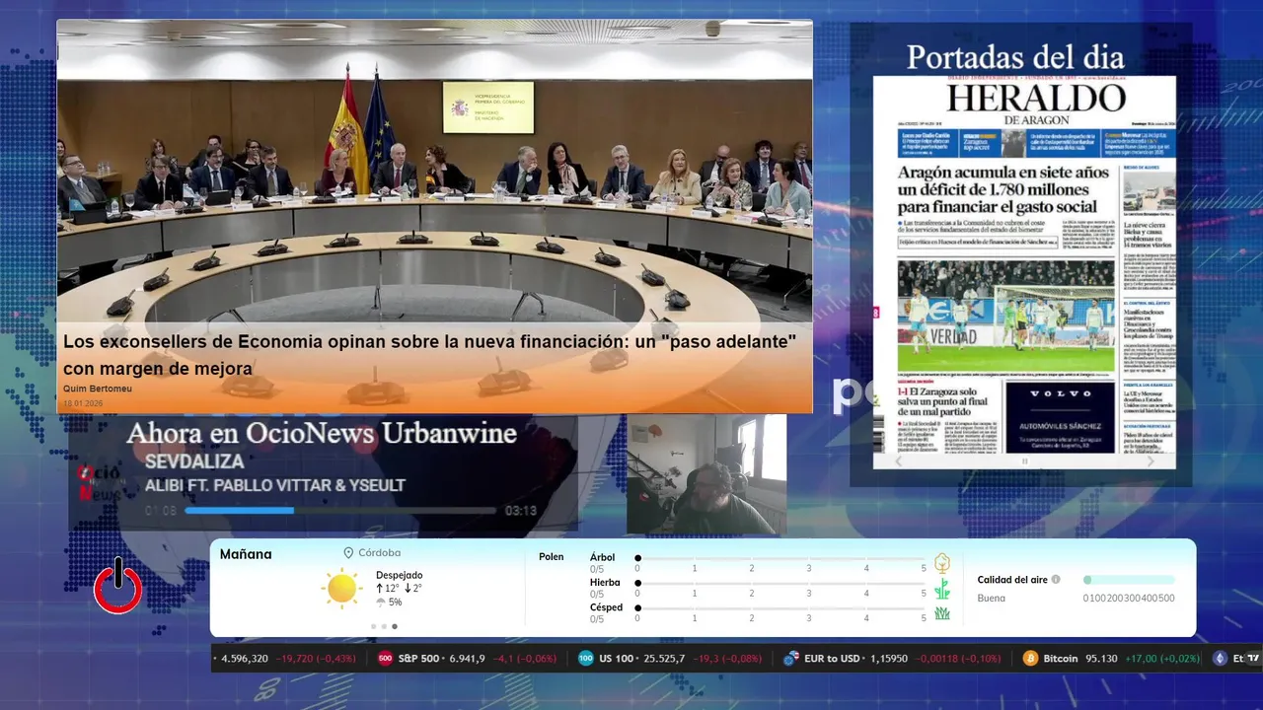Click the 6.941,9 S&P 500 value

(467, 659)
